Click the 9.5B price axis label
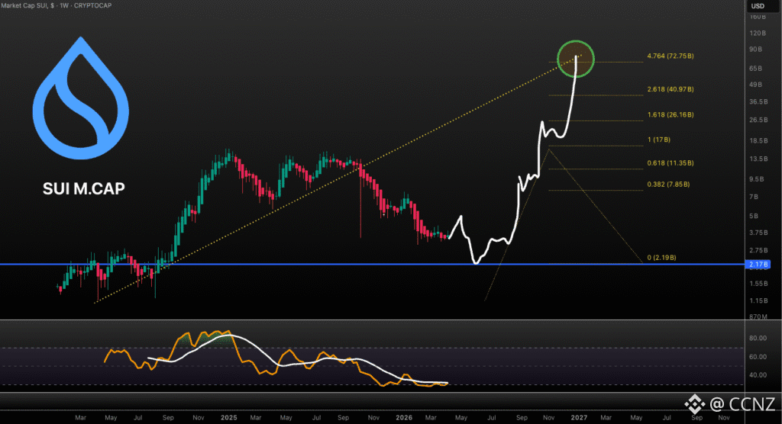The height and width of the screenshot is (424, 782). pyautogui.click(x=757, y=179)
